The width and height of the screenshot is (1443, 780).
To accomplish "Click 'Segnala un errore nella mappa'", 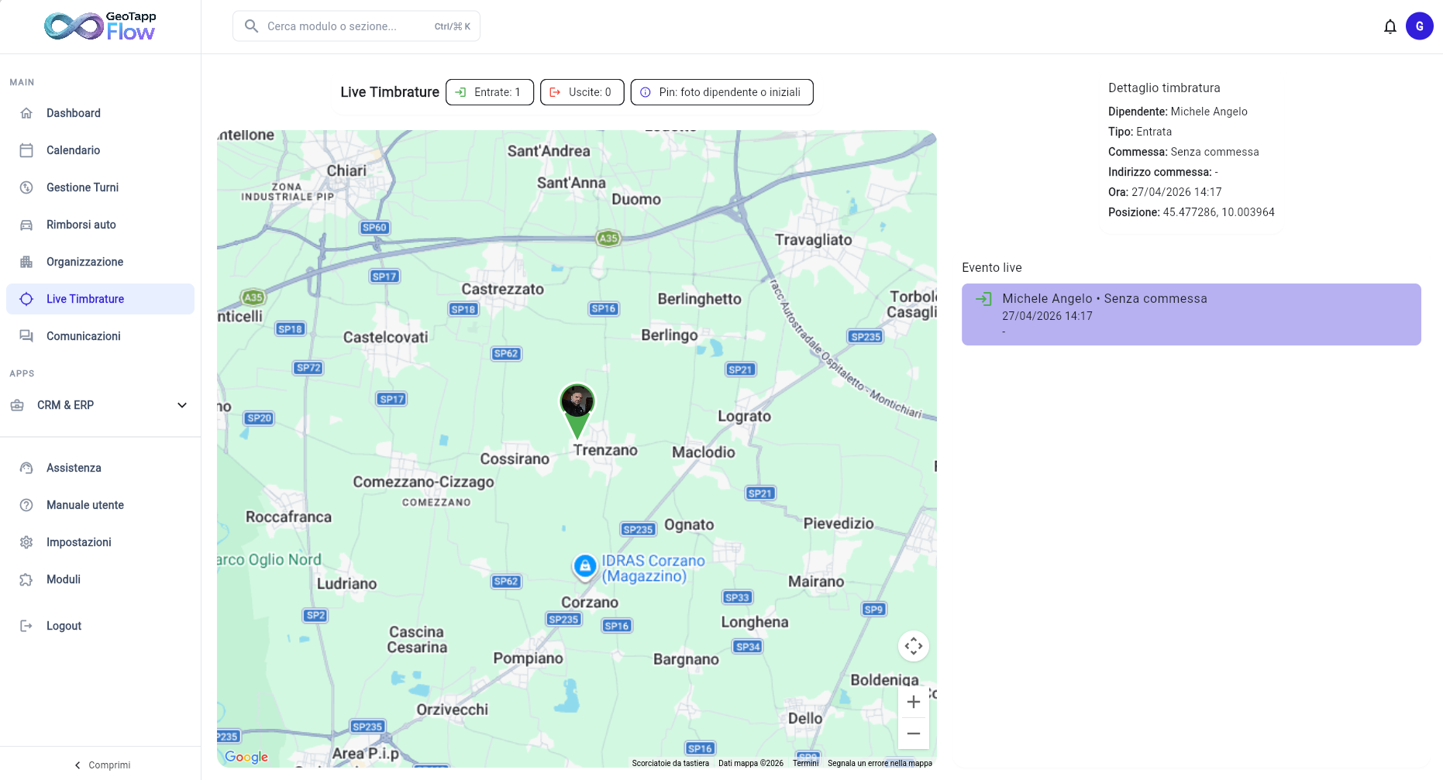I will 880,763.
